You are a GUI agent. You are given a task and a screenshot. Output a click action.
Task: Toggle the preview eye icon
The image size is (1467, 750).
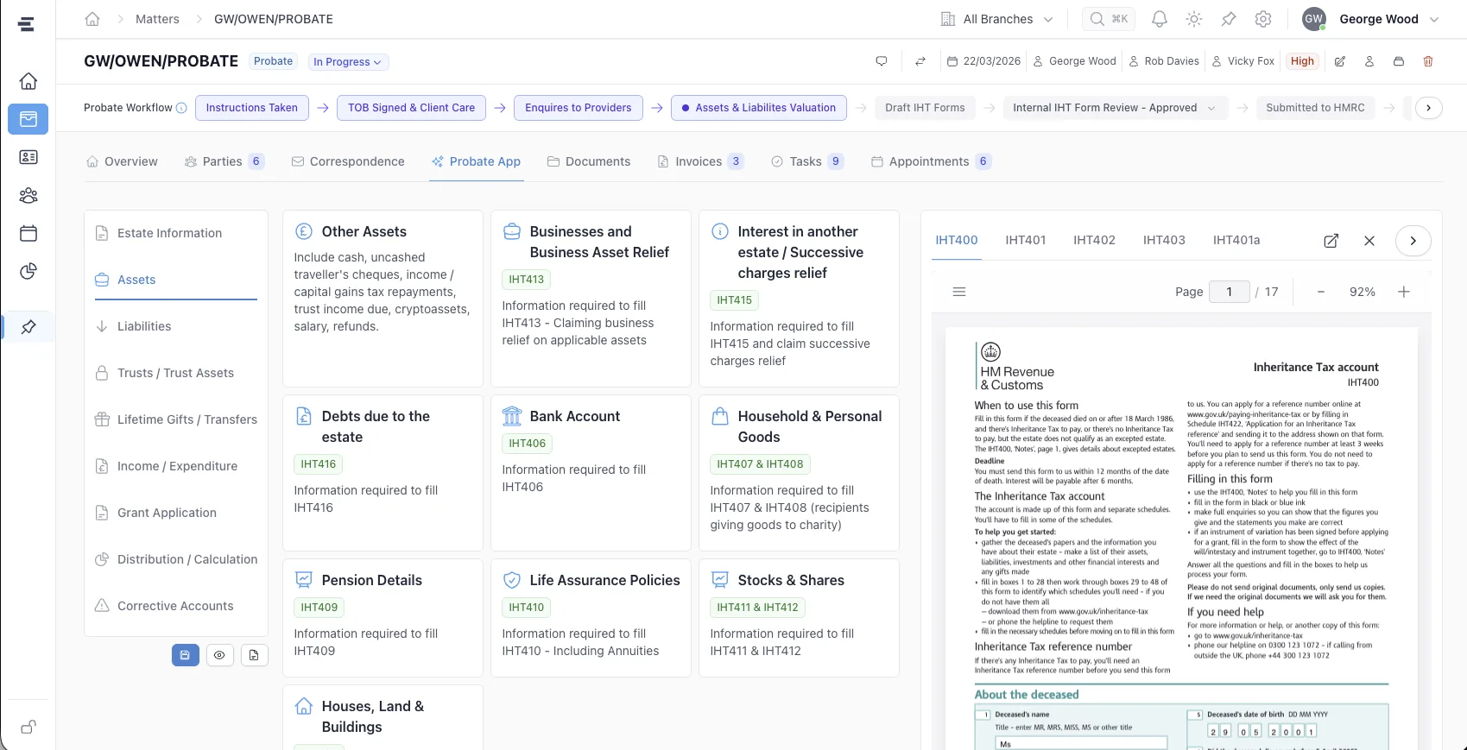(x=219, y=655)
